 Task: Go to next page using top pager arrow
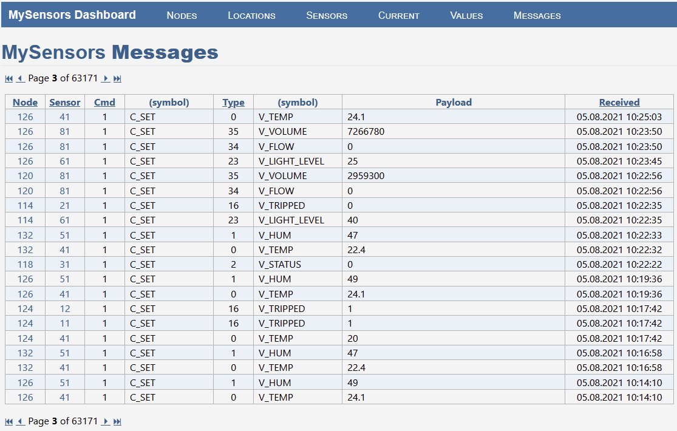pyautogui.click(x=106, y=78)
